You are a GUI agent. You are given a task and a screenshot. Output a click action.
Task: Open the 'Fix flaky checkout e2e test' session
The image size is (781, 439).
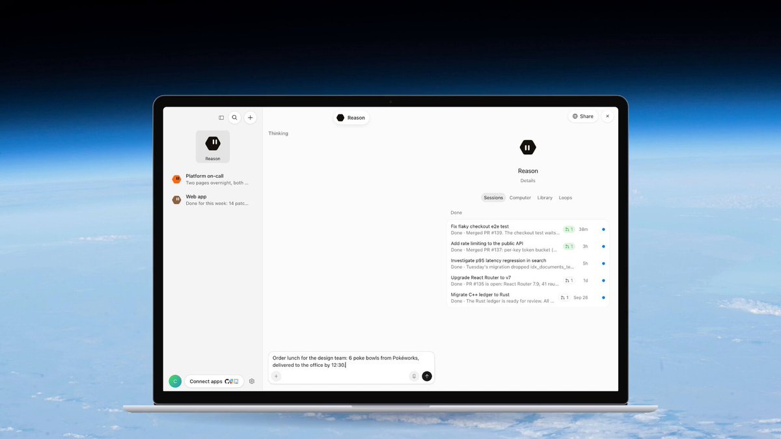tap(528, 229)
